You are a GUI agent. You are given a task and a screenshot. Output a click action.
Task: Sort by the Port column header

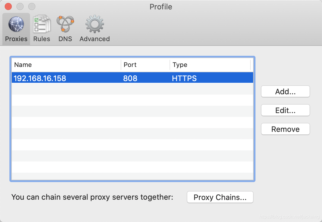146,65
